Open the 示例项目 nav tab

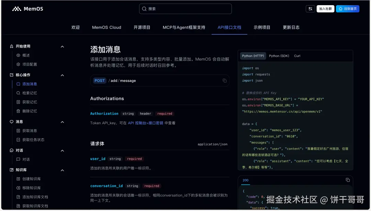[x=262, y=28]
